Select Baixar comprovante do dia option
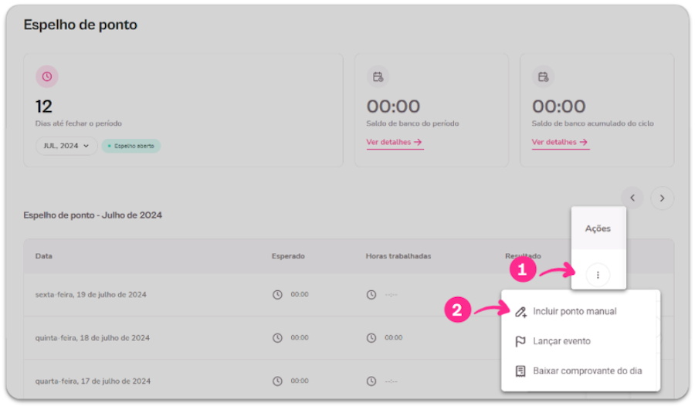695x406 pixels. click(587, 370)
